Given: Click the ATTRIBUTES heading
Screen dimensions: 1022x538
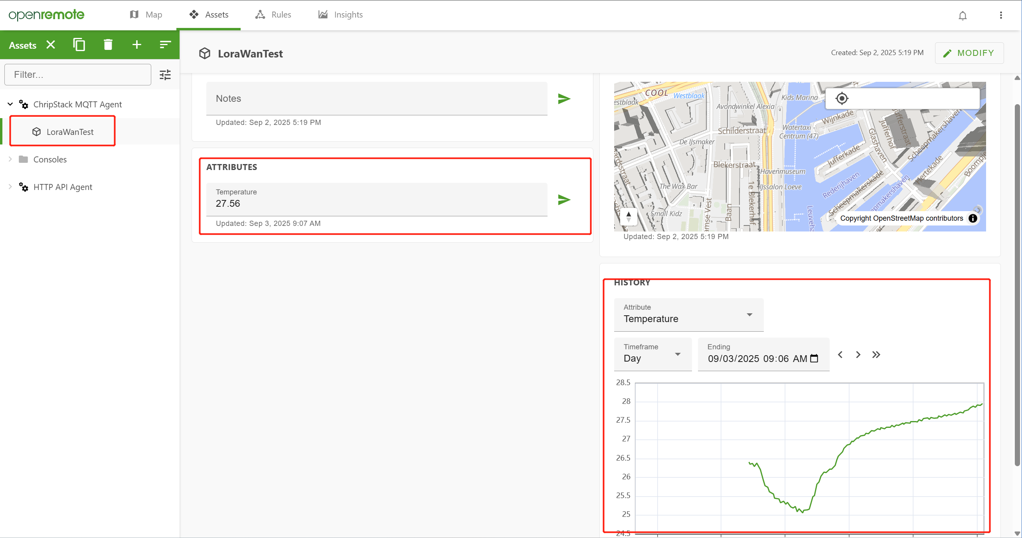Looking at the screenshot, I should (231, 167).
